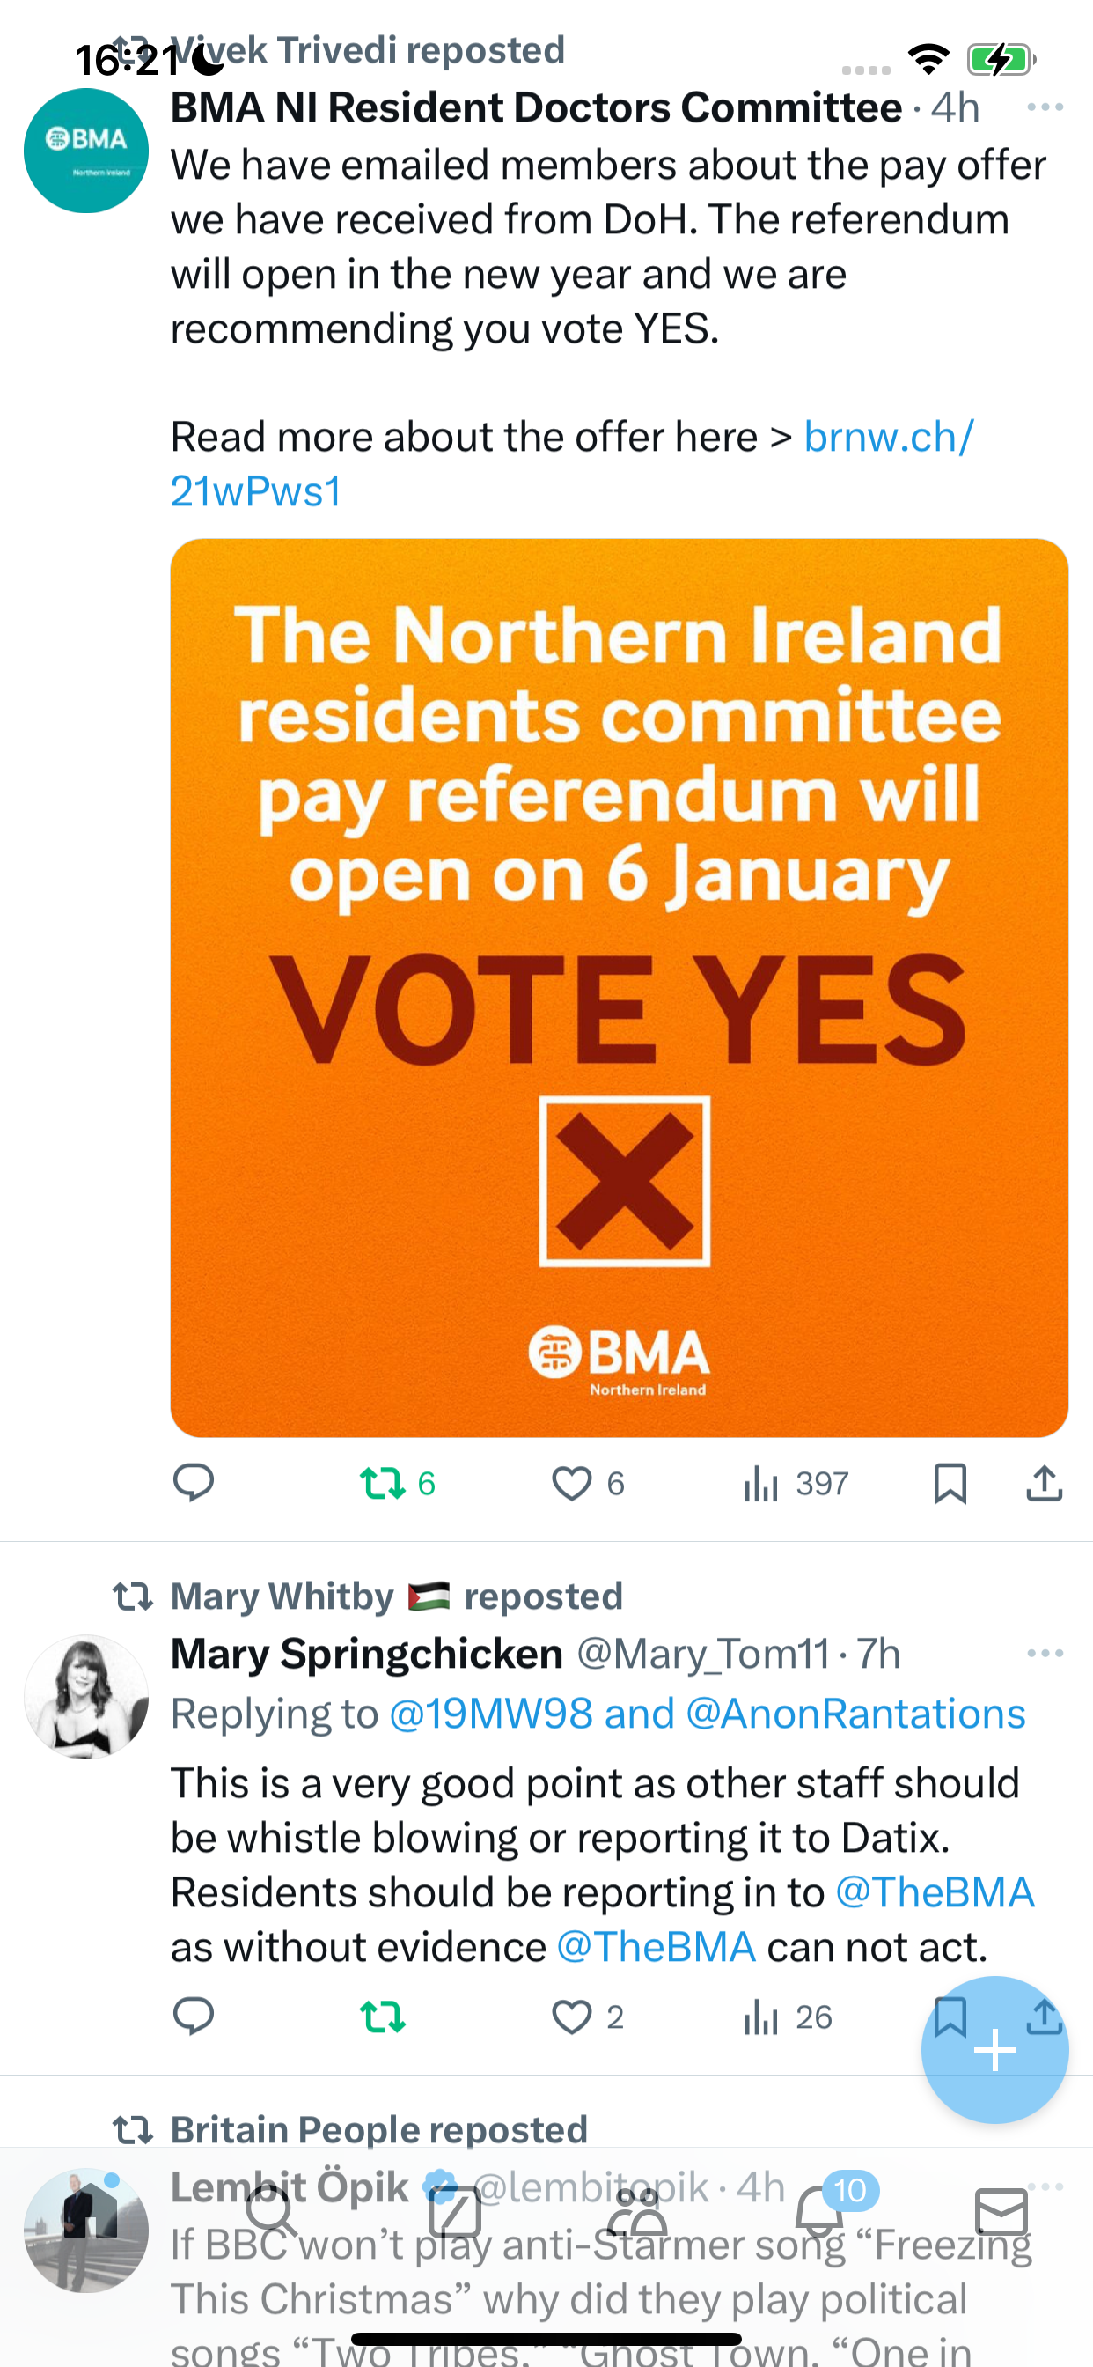The width and height of the screenshot is (1093, 2367).
Task: Open more options on Lembit Öpik tweet
Action: [1045, 2186]
